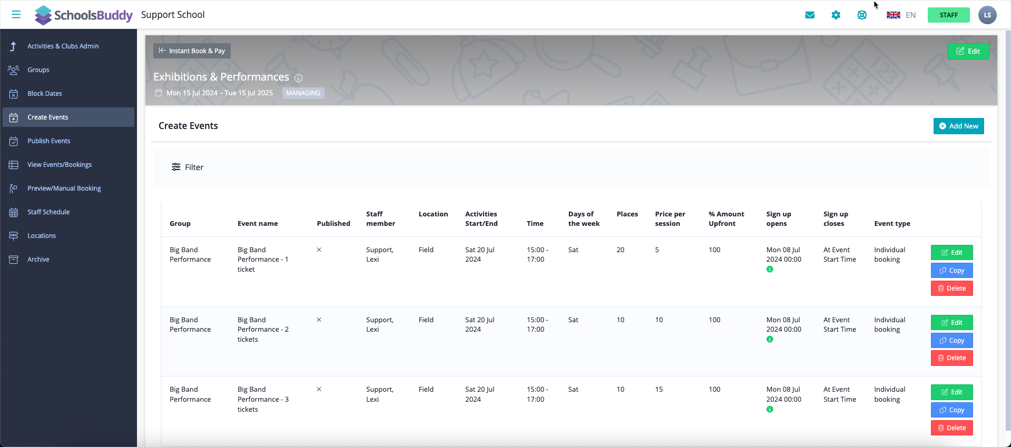Viewport: 1011px width, 447px height.
Task: Click the Published column header
Action: point(333,223)
